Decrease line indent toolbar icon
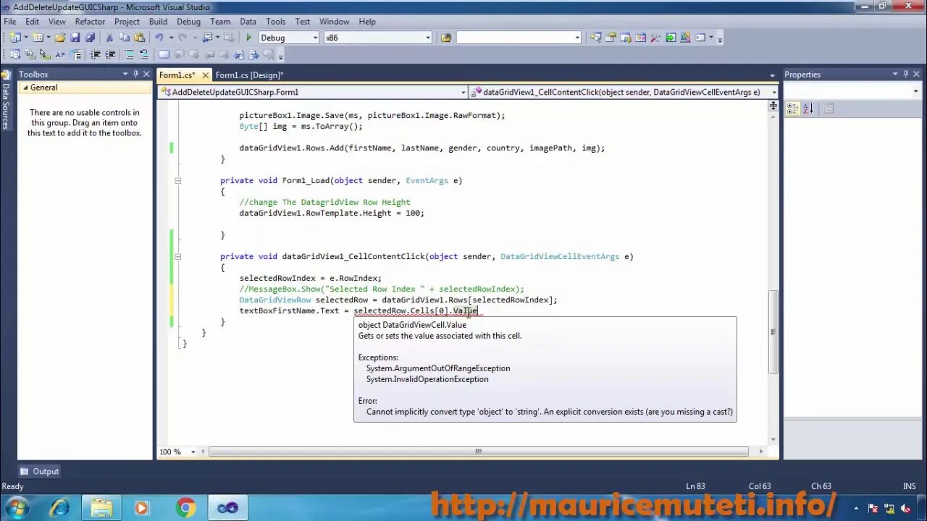The height and width of the screenshot is (521, 927). (95, 54)
